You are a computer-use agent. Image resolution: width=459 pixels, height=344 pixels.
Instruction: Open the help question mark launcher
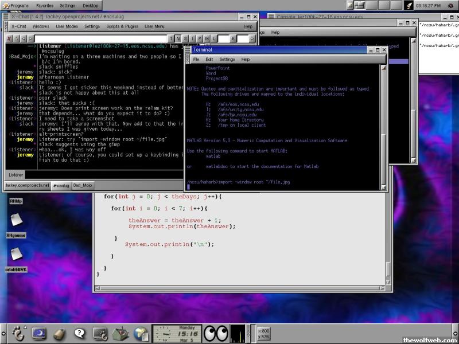click(x=79, y=333)
